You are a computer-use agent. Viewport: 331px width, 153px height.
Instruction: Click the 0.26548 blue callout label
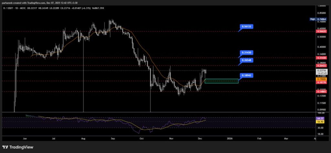tap(246, 60)
